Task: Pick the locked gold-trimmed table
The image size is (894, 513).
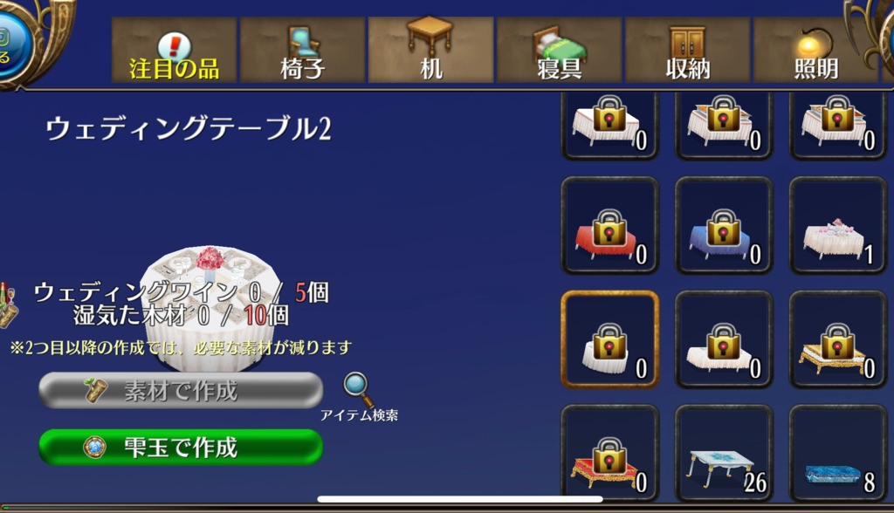Action: pos(838,339)
